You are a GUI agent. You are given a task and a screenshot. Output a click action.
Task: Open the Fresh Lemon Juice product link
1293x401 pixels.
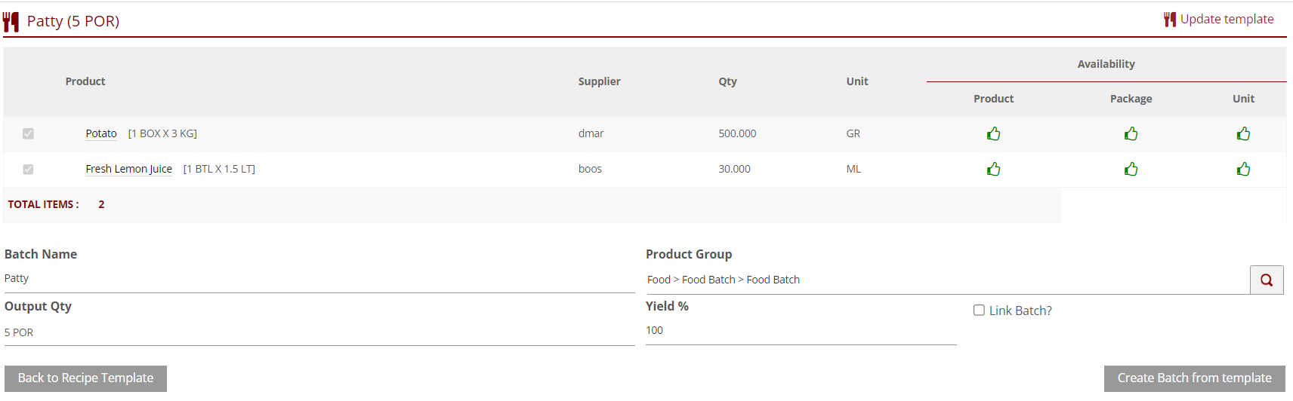tap(128, 169)
